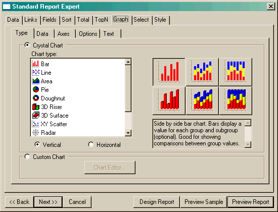Choose the Line chart type icon
Viewport: 278px width, 212px height.
point(36,72)
